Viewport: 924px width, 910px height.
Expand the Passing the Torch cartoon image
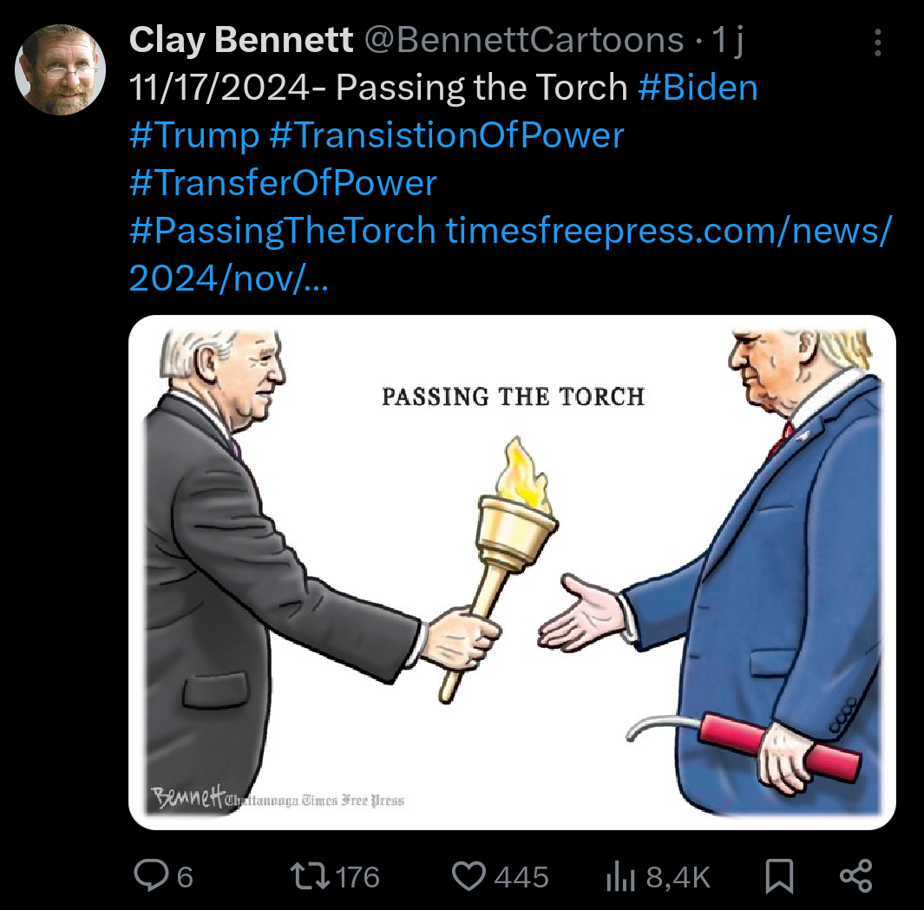point(512,573)
